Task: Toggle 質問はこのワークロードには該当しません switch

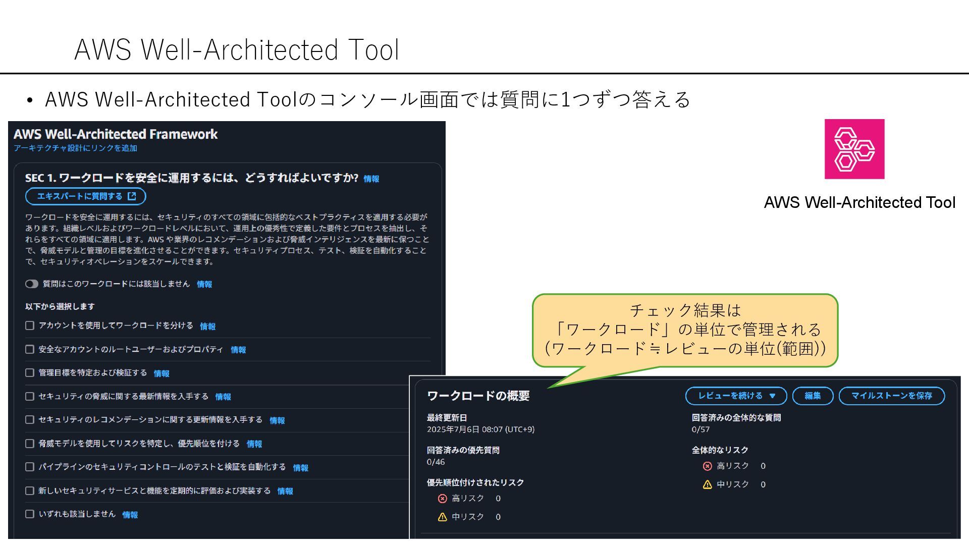Action: [x=32, y=284]
